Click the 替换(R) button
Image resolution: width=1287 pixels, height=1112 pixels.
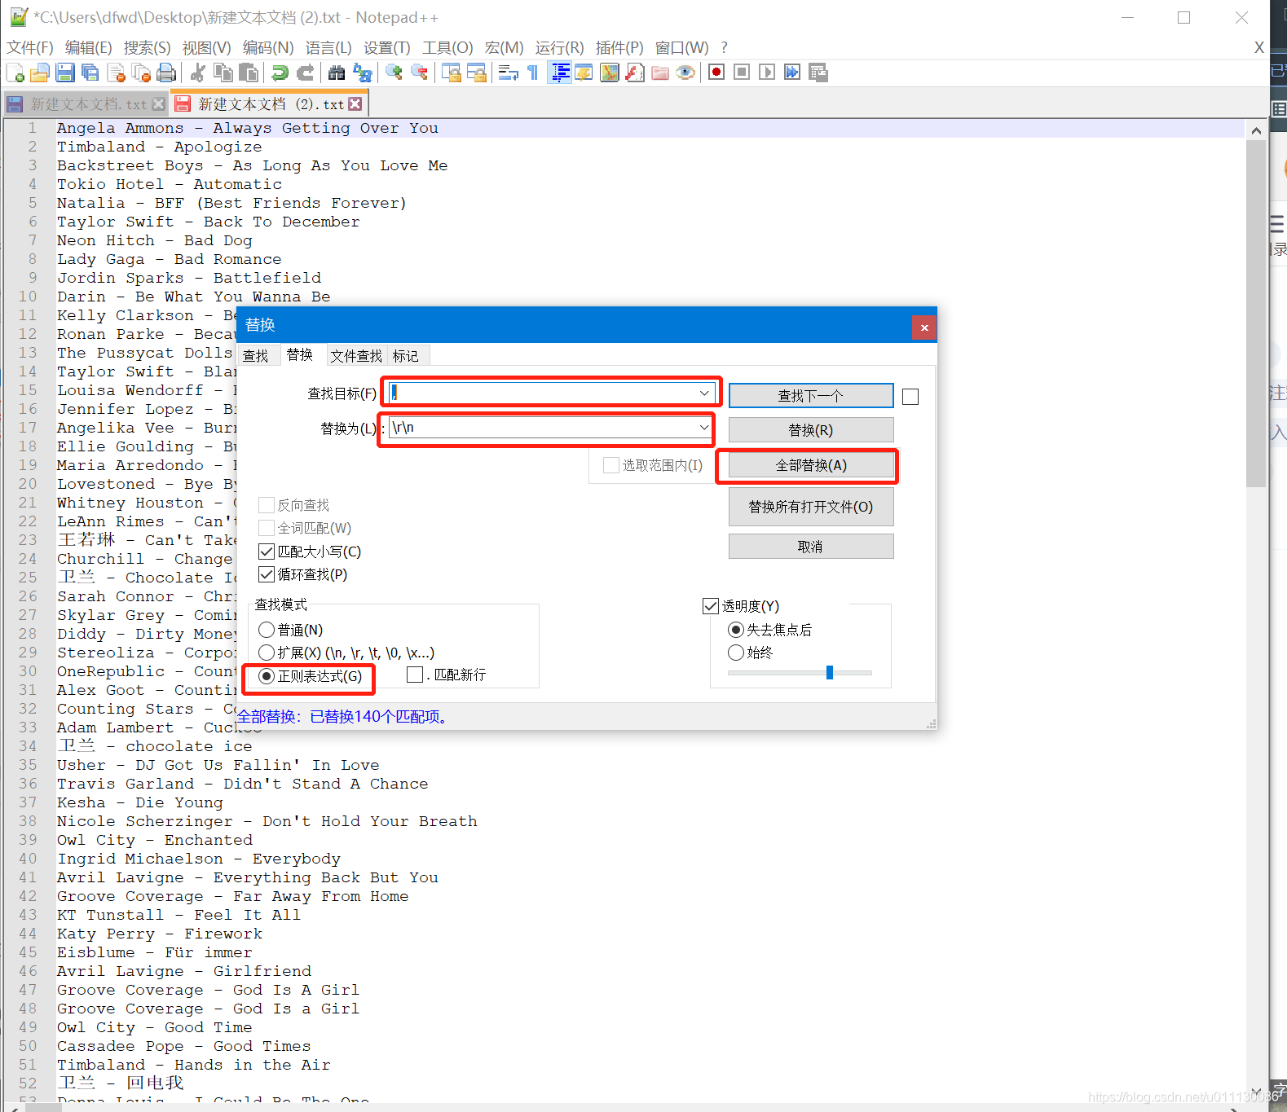(811, 430)
